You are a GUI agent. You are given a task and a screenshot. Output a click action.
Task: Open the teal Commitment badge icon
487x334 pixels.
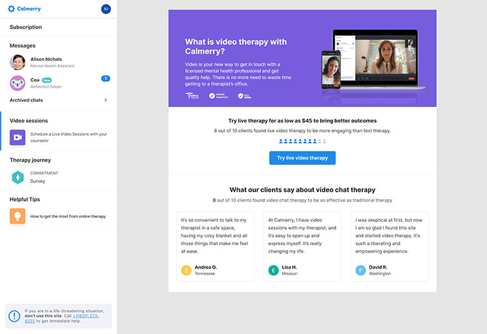click(18, 178)
